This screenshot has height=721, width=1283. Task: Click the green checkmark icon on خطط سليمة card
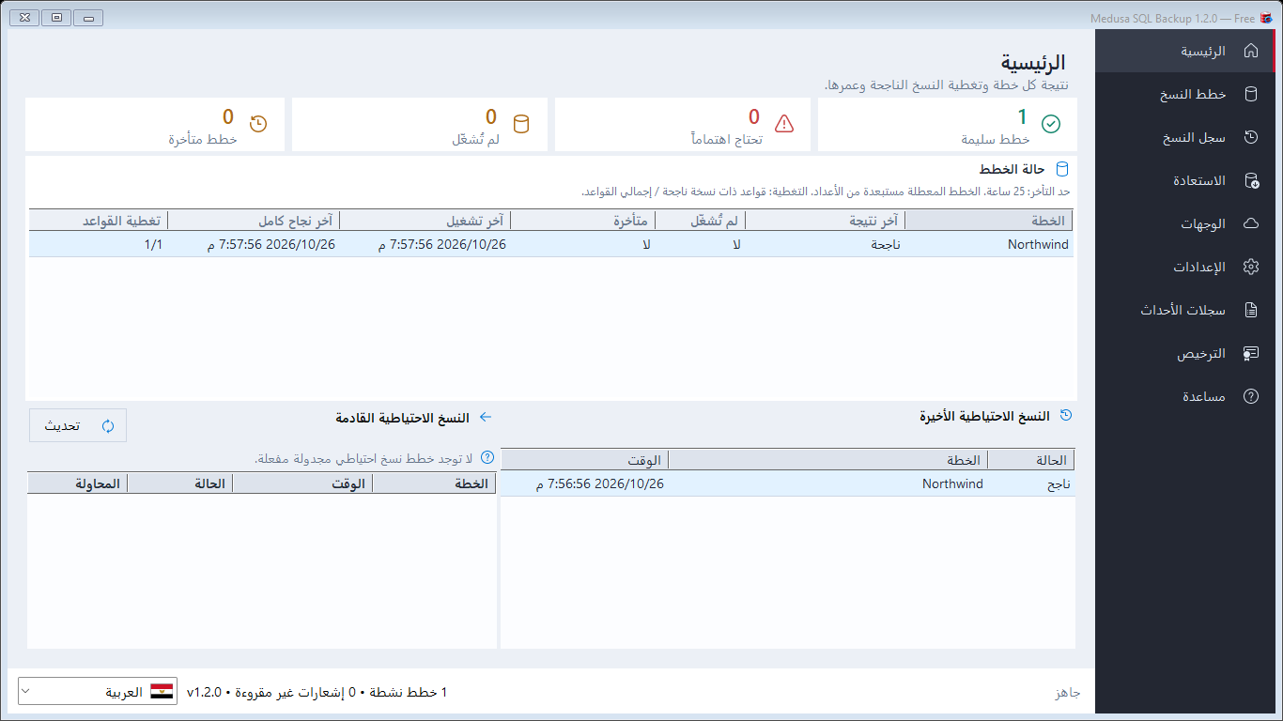(x=1051, y=124)
